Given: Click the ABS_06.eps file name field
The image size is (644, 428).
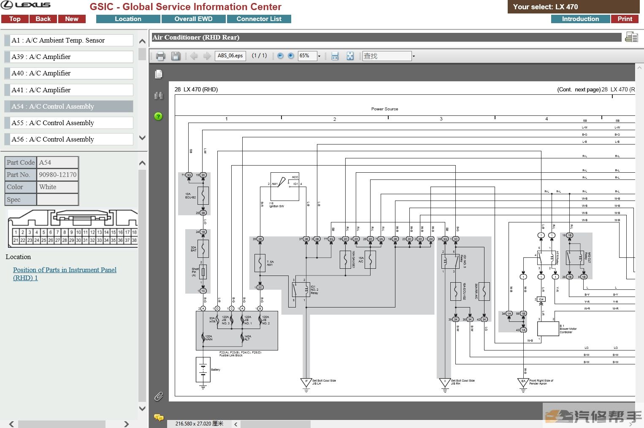Looking at the screenshot, I should click(x=230, y=56).
